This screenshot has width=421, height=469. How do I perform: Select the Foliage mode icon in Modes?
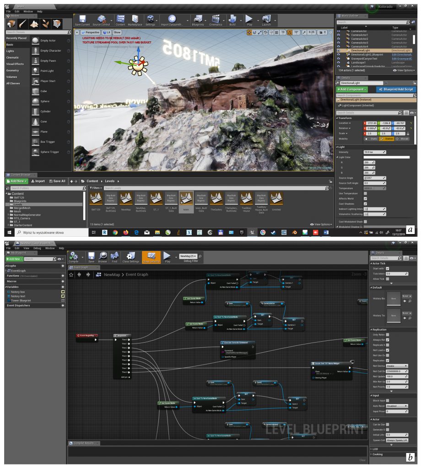pyautogui.click(x=45, y=24)
